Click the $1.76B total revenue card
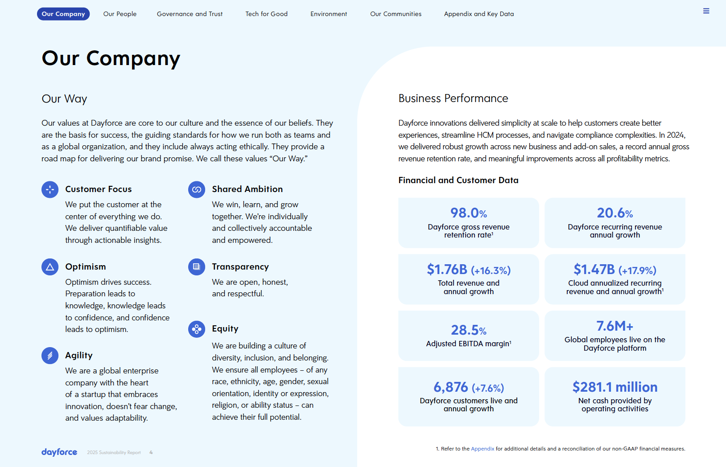Viewport: 726px width, 467px height. coord(469,279)
